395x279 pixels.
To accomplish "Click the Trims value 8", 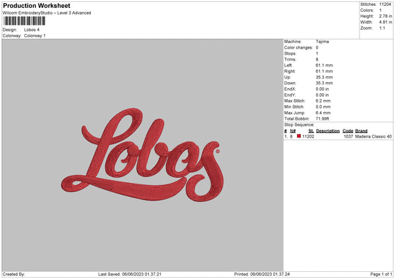I will [x=317, y=59].
